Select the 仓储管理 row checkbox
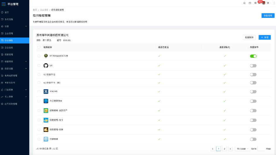The image size is (276, 155). (39, 139)
